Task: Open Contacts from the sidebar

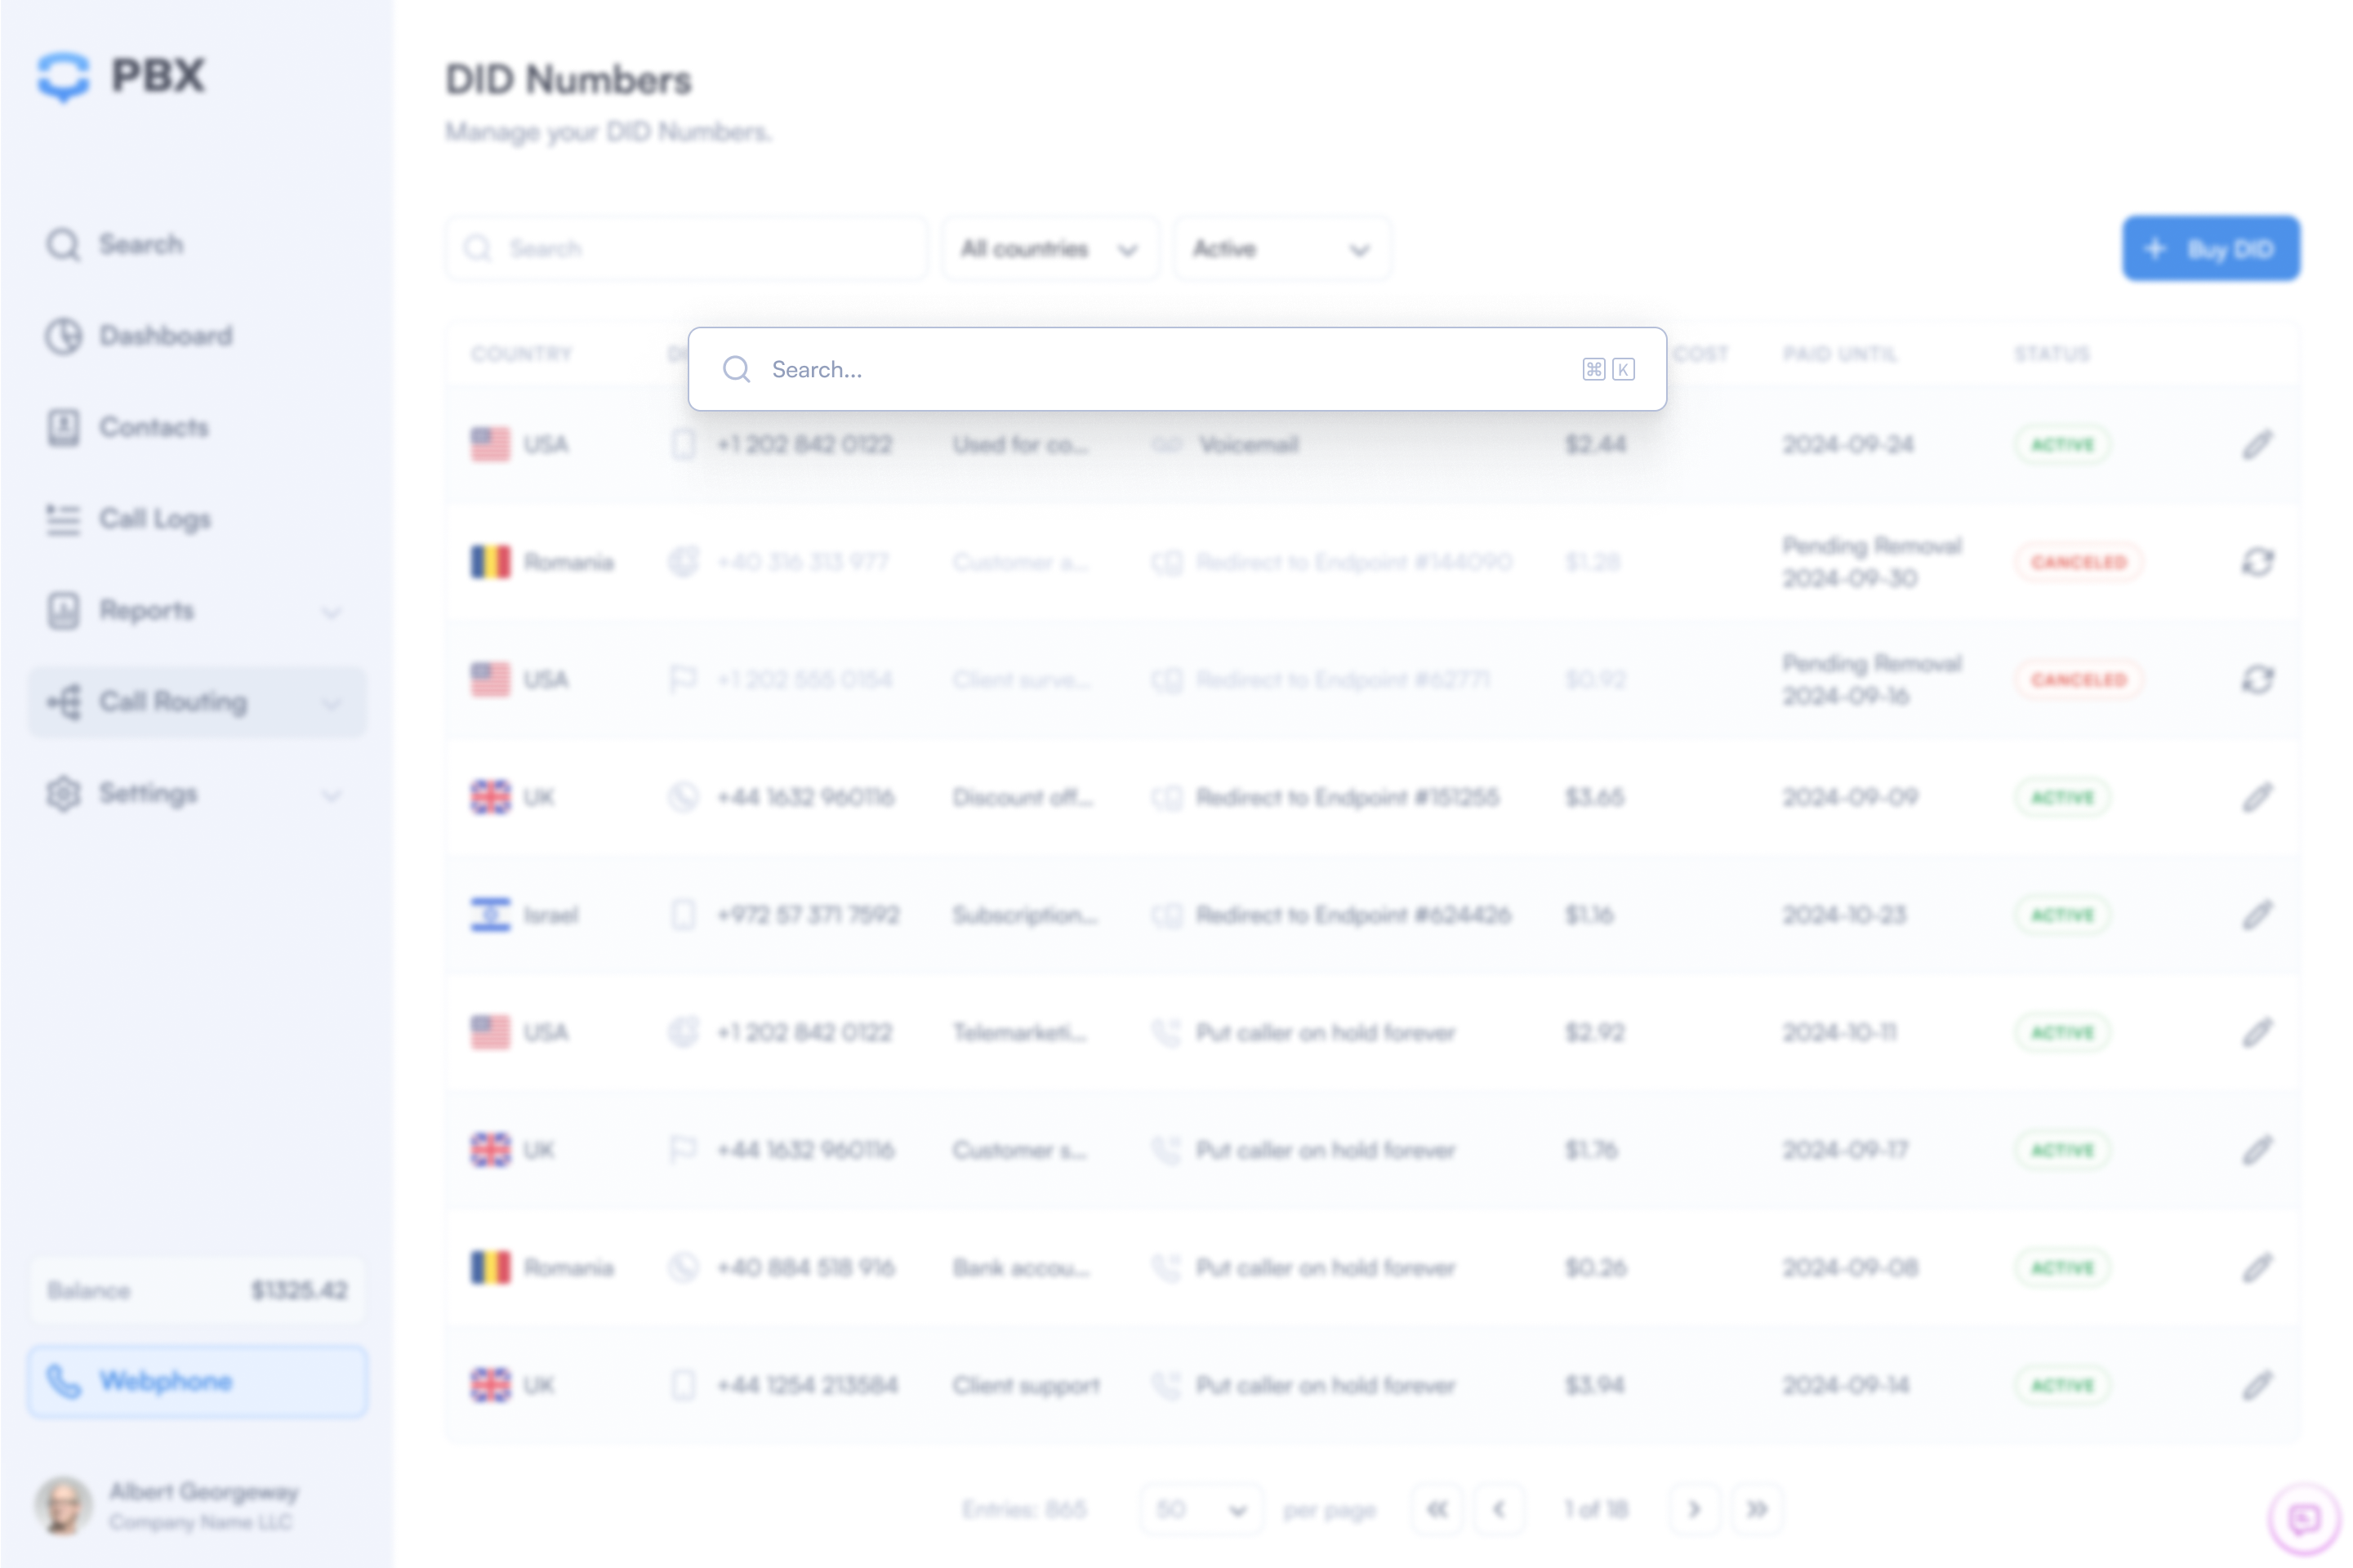Action: pos(153,428)
